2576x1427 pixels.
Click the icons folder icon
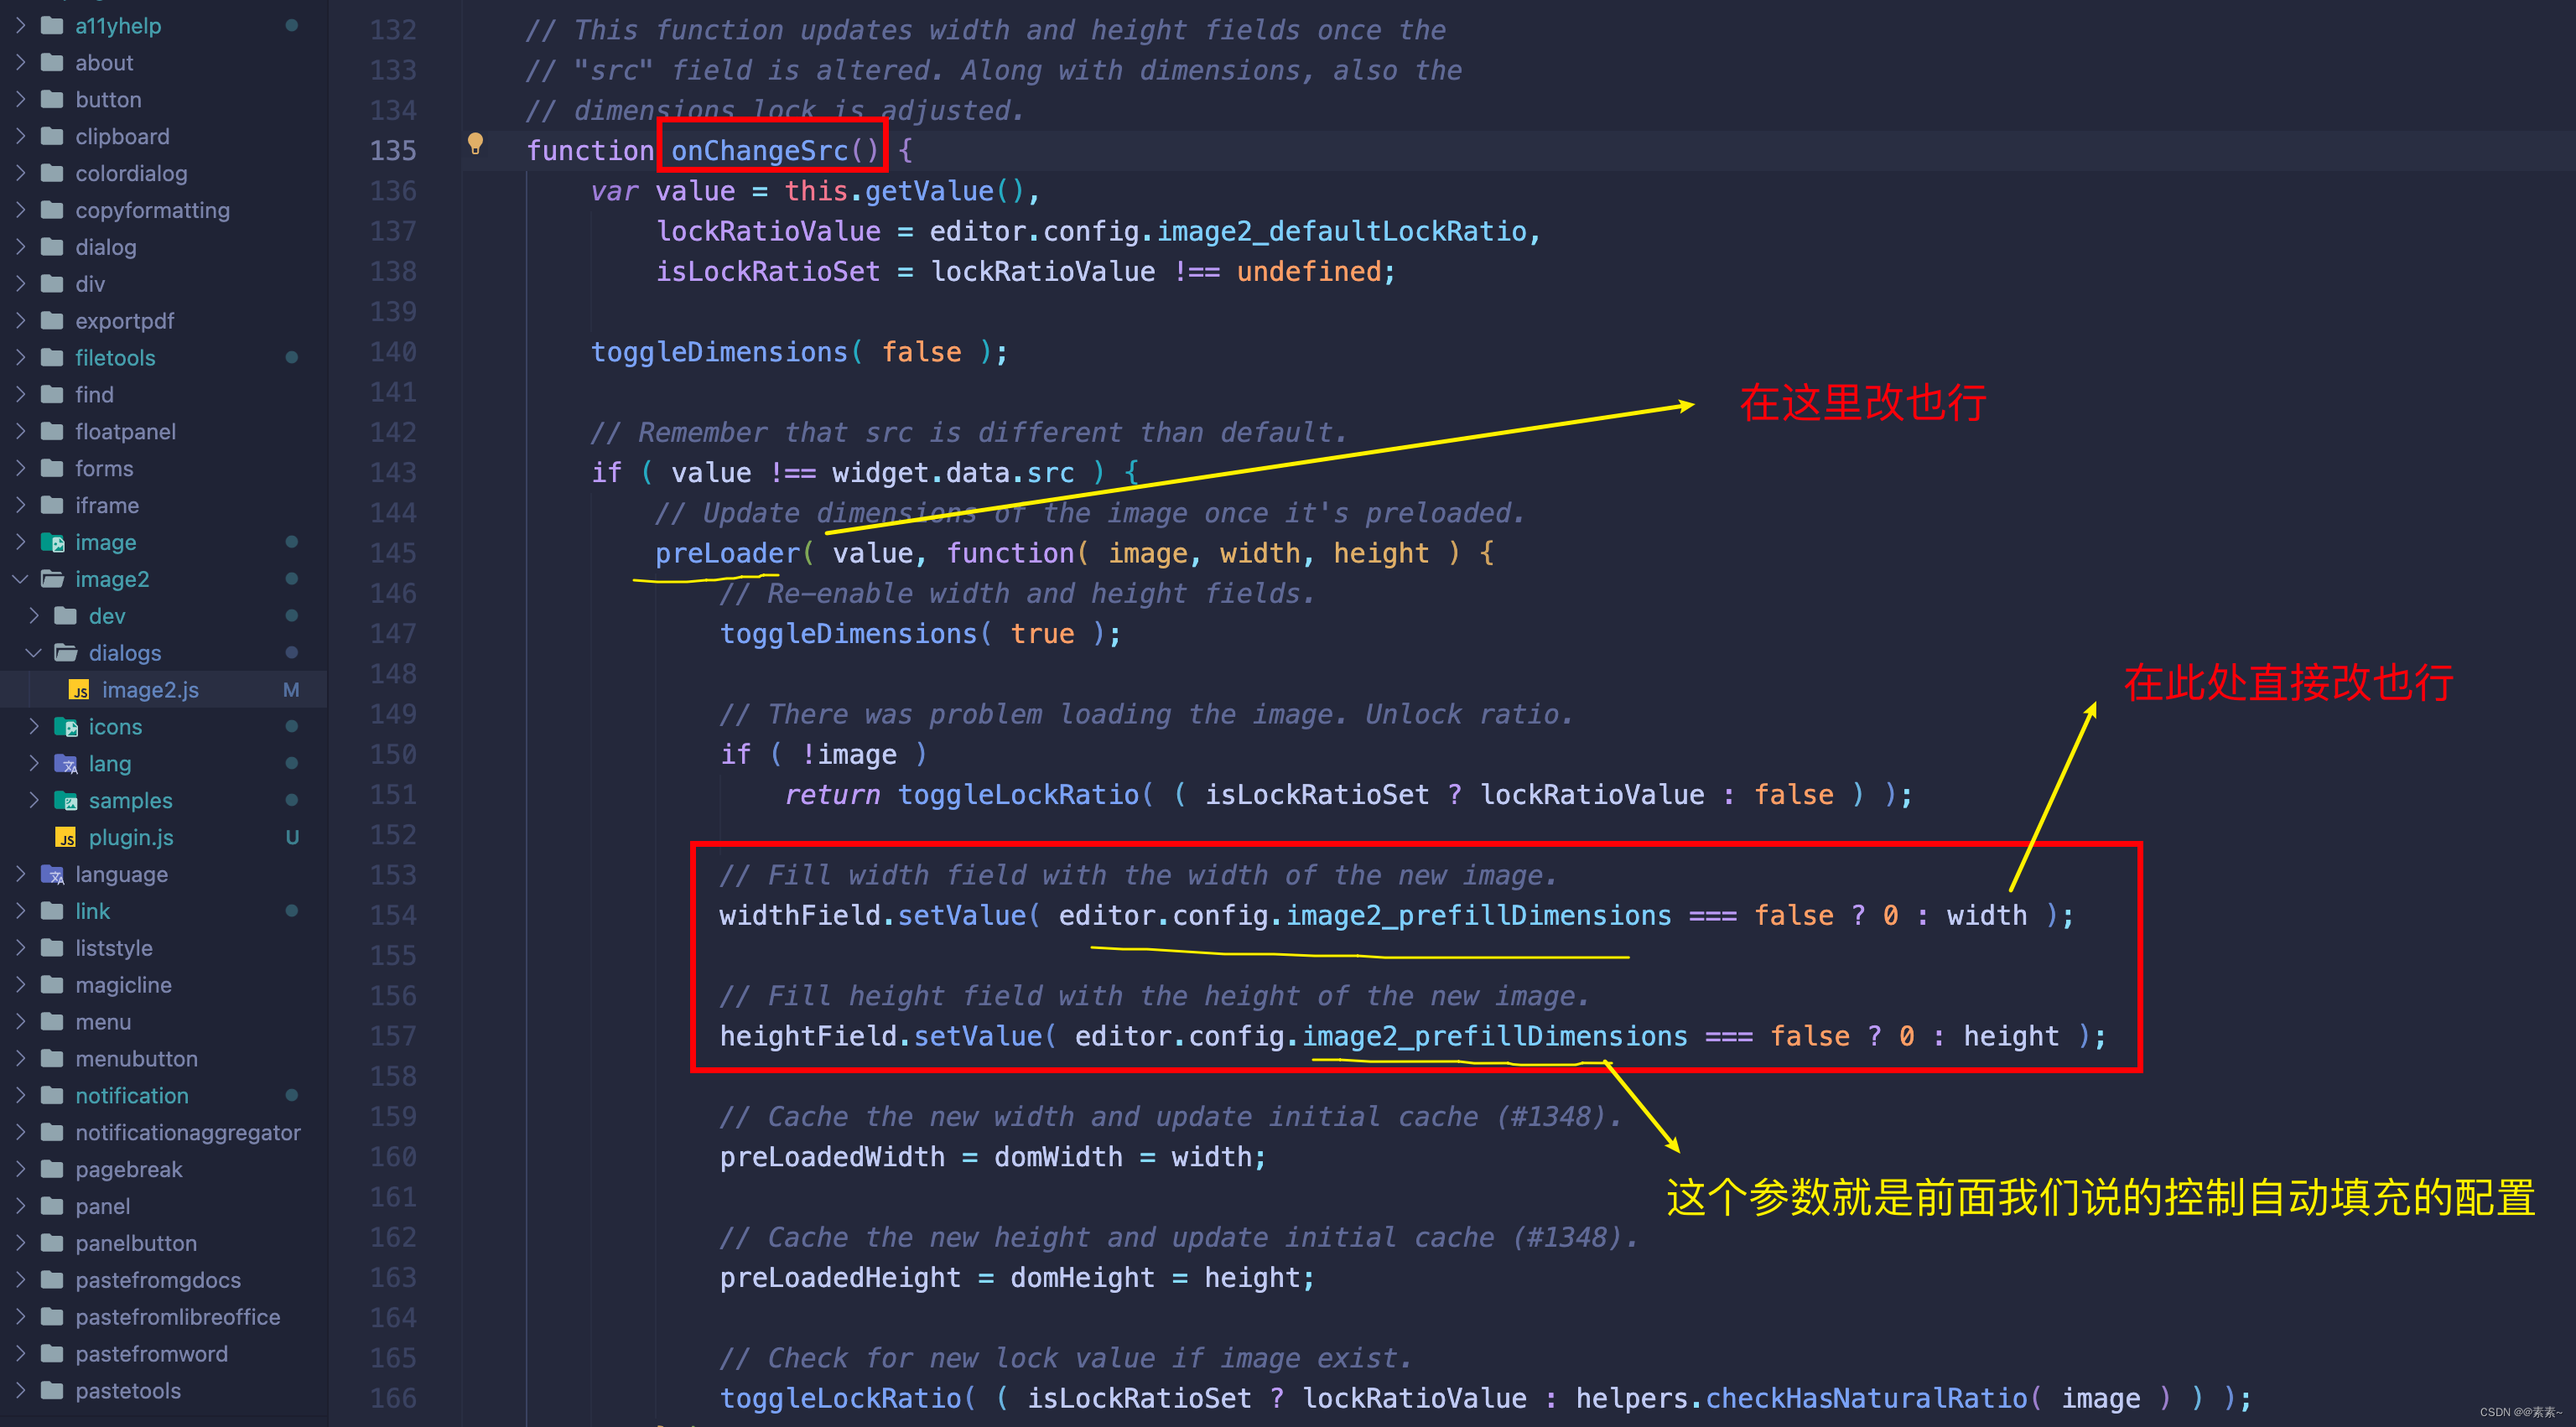coord(66,727)
